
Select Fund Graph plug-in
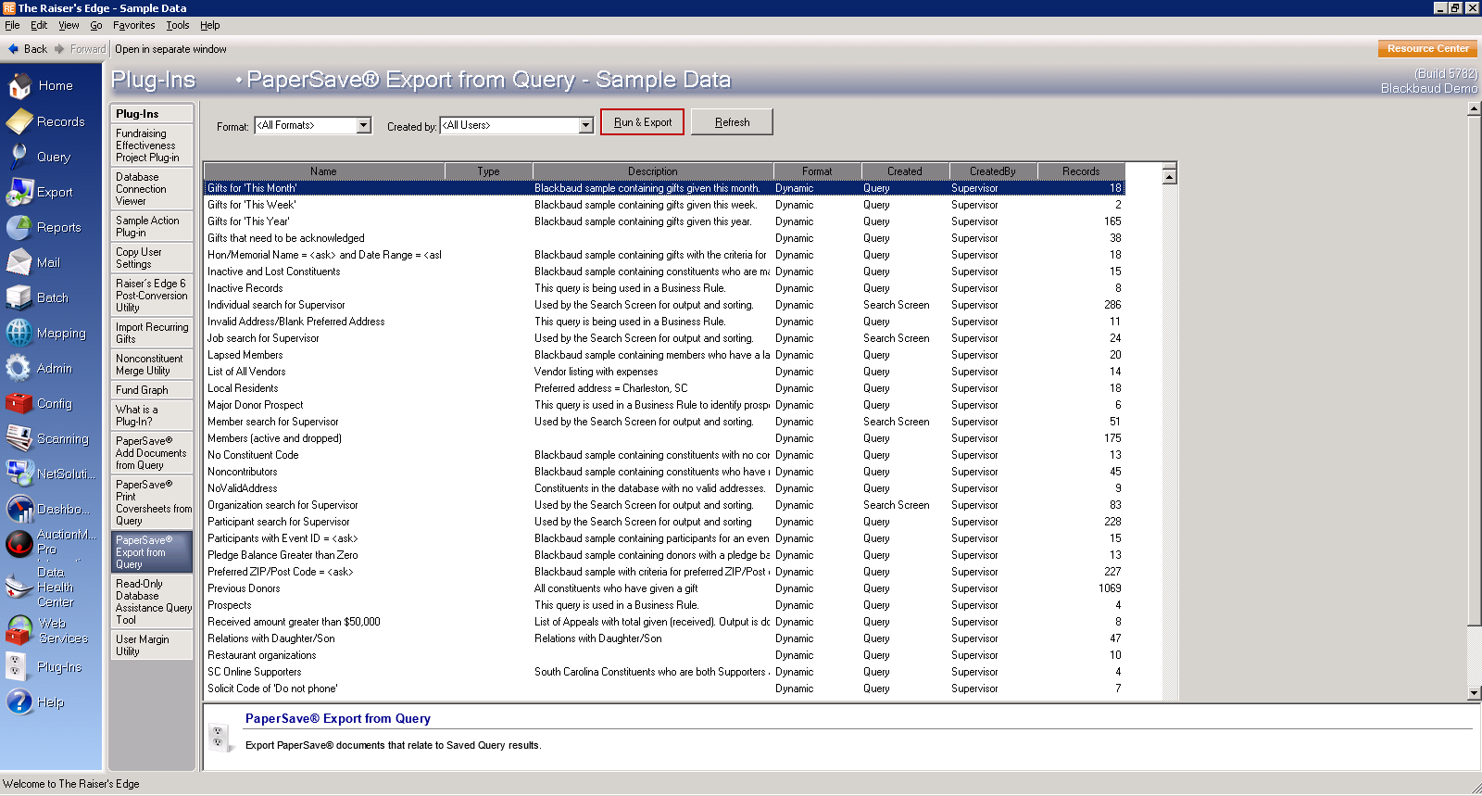point(152,390)
